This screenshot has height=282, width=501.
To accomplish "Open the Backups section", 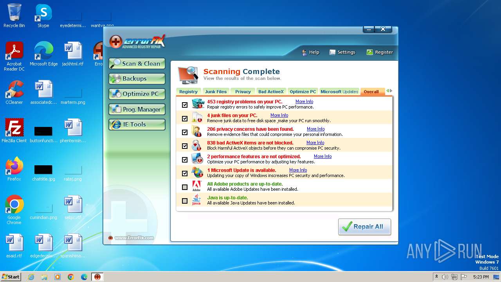I will pyautogui.click(x=137, y=79).
